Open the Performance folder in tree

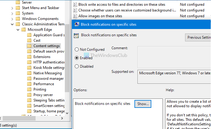coord(44,84)
